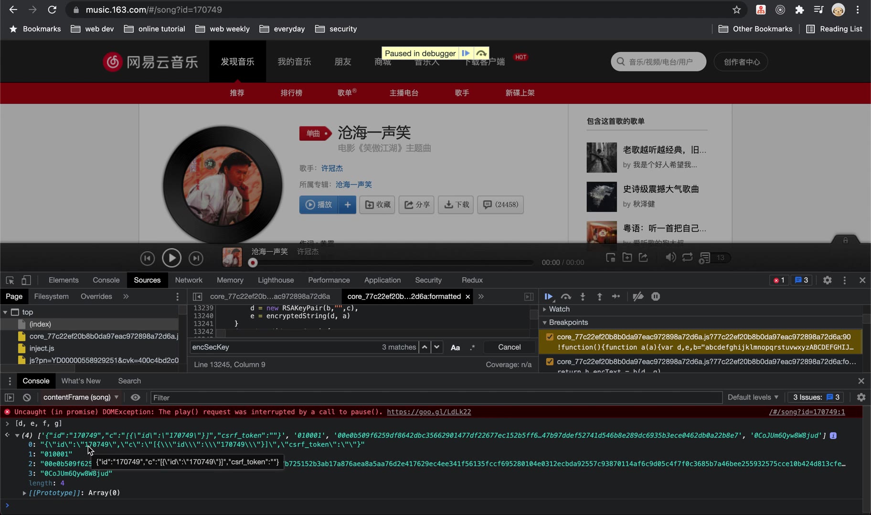Show the console sidebar
The image size is (871, 515).
[9, 397]
